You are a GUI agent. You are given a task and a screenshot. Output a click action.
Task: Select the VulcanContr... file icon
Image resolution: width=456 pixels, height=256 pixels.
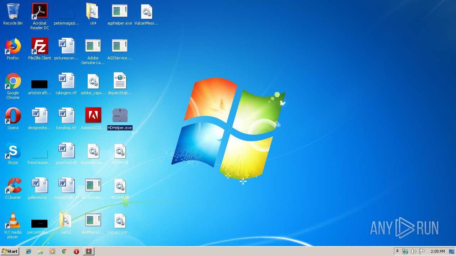tap(120, 224)
